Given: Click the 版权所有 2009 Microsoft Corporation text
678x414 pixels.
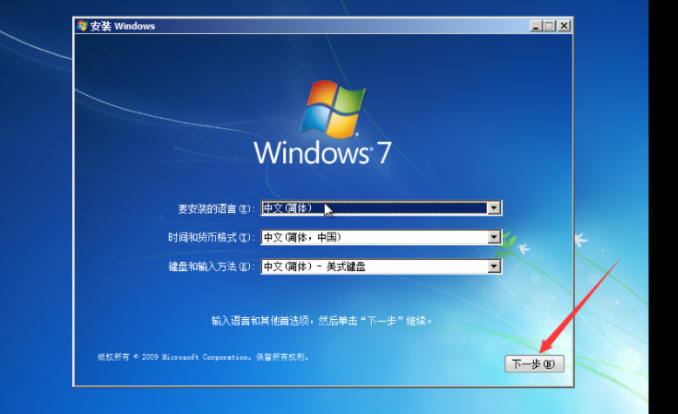Looking at the screenshot, I should point(202,357).
